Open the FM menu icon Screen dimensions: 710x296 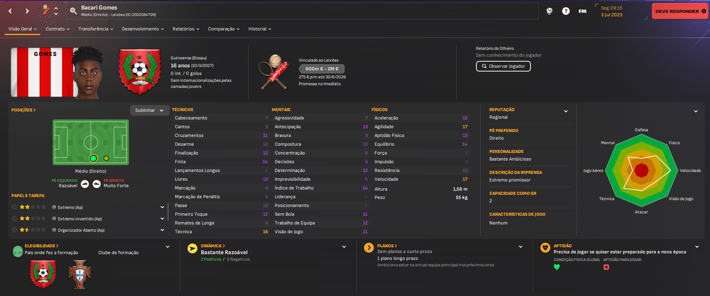point(582,11)
